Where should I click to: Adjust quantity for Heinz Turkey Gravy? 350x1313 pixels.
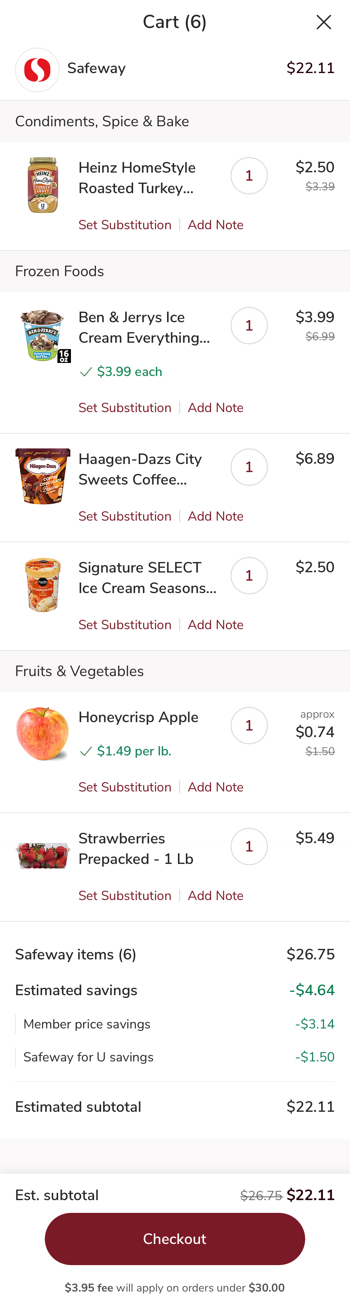[249, 175]
